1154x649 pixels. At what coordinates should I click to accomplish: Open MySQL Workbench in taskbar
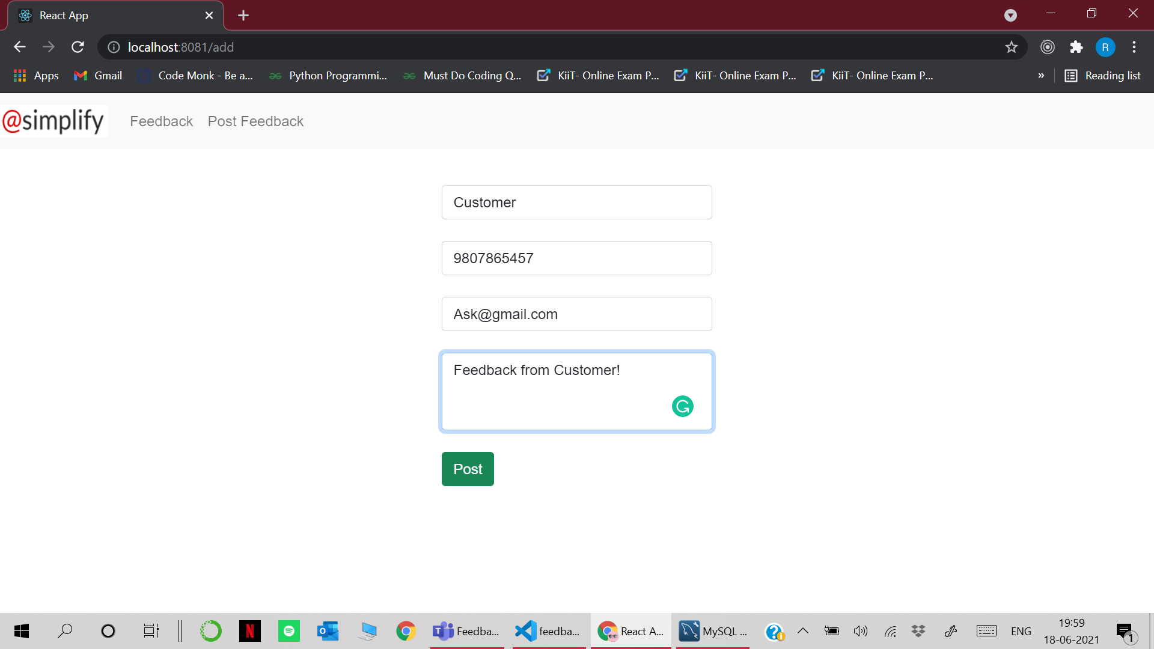713,631
